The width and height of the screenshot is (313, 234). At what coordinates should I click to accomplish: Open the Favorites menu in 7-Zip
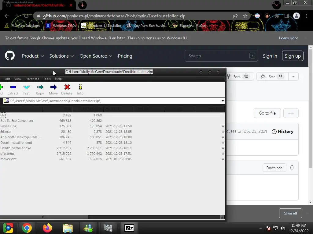32,79
